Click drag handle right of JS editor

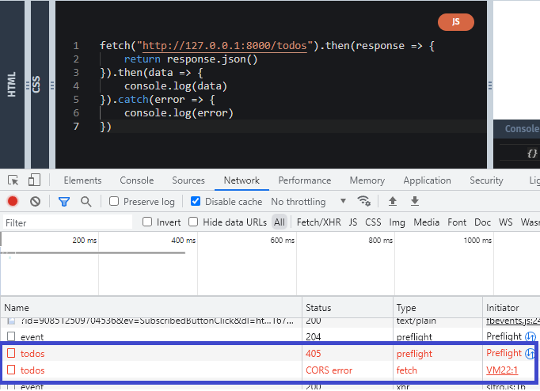click(490, 85)
